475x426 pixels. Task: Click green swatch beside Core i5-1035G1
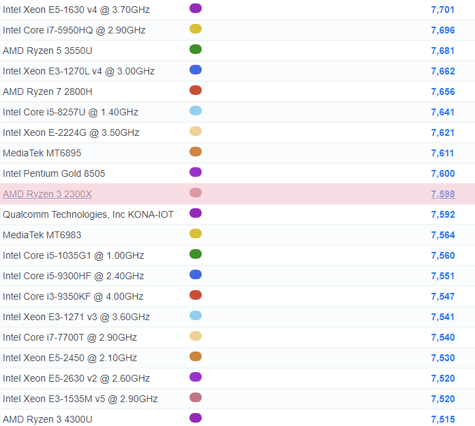196,254
